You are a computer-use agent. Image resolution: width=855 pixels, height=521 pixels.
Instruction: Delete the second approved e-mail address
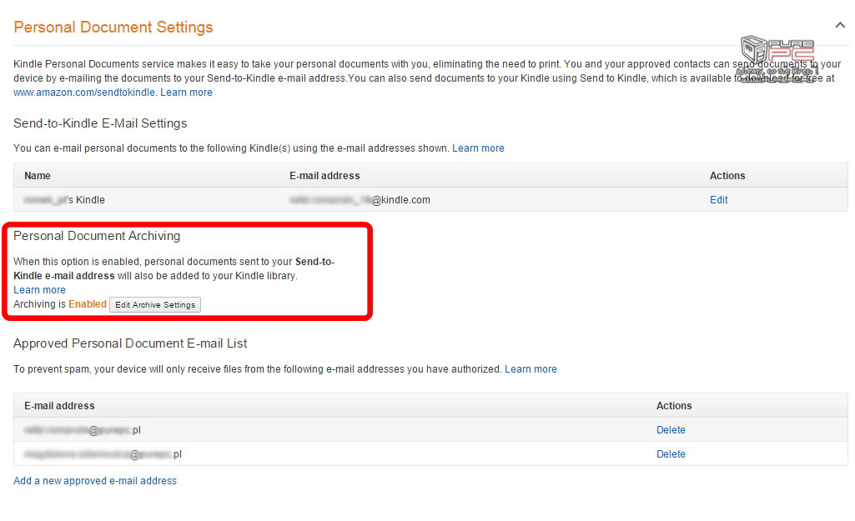[x=671, y=454]
